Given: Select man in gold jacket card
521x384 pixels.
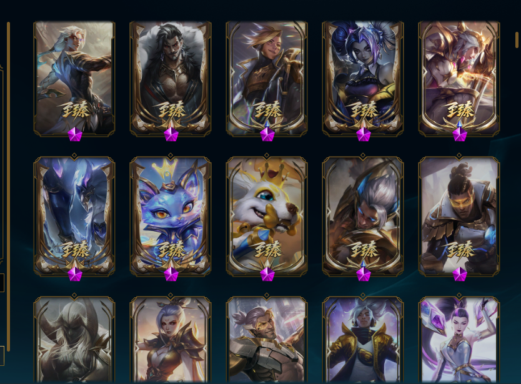Looking at the screenshot, I should (363, 340).
